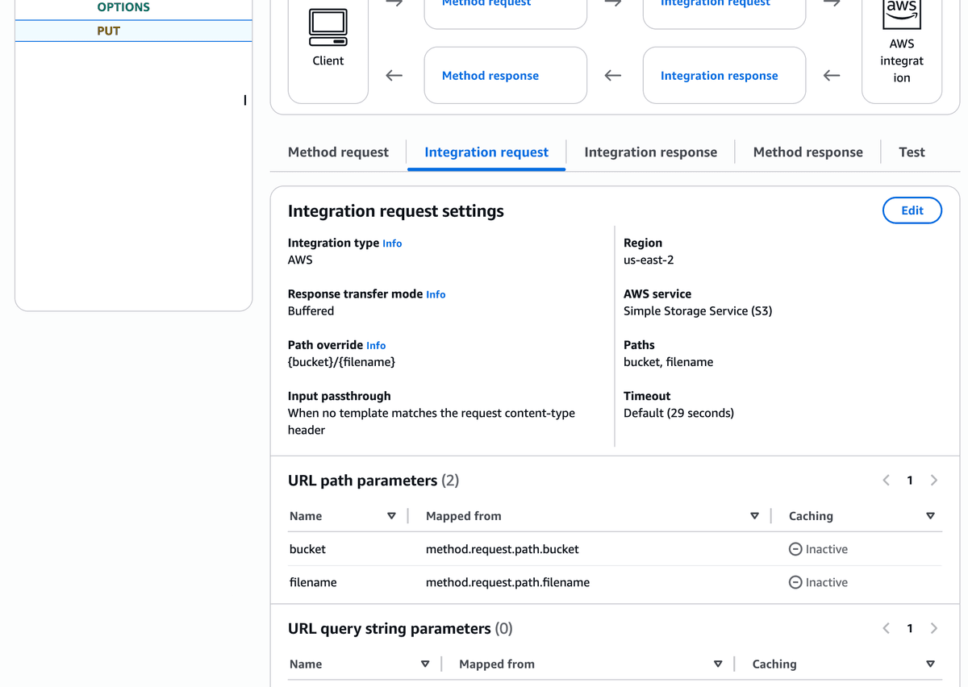Click page number 1 in query string parameters
Image resolution: width=968 pixels, height=687 pixels.
point(910,628)
